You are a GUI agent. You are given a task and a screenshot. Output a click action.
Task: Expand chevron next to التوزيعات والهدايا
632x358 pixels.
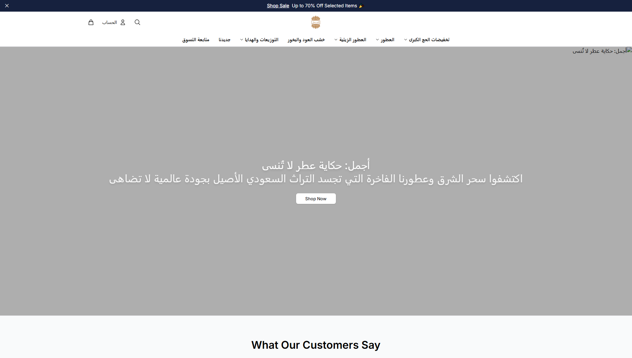[242, 40]
